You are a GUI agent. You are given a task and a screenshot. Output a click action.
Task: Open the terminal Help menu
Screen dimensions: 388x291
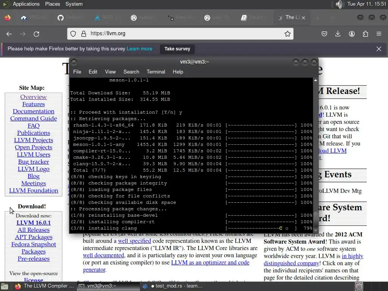coord(178,72)
